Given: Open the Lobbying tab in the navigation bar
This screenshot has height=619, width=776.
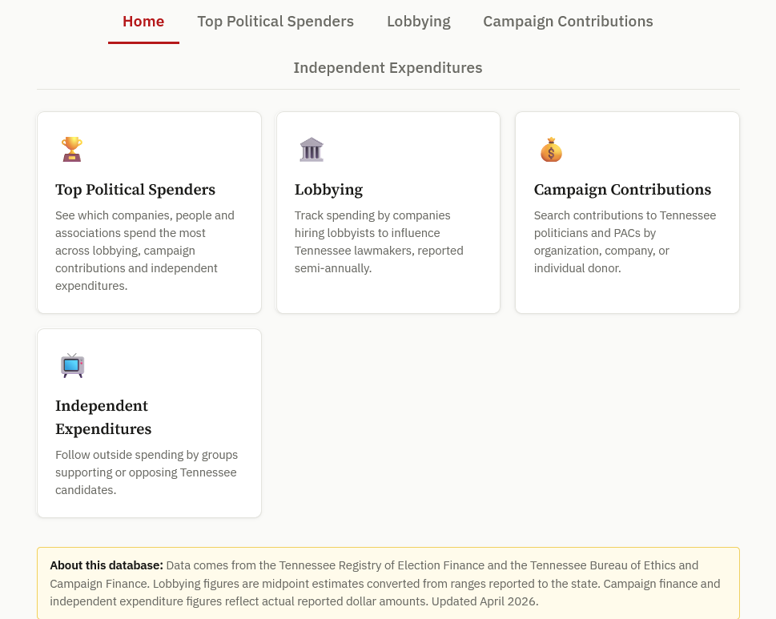Looking at the screenshot, I should (x=418, y=22).
